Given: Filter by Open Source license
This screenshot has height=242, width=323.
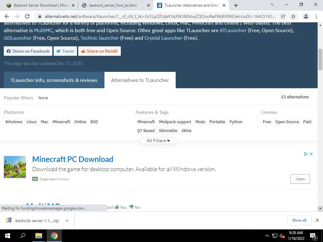Looking at the screenshot, I should tap(287, 122).
